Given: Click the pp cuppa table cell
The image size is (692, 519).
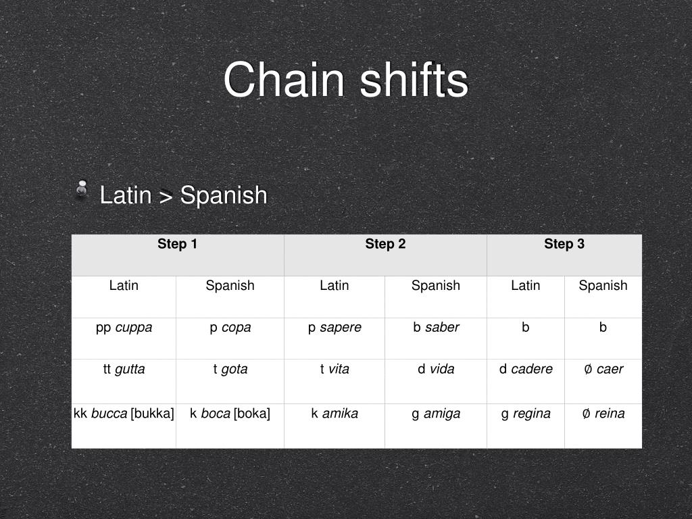Looking at the screenshot, I should pyautogui.click(x=124, y=339).
